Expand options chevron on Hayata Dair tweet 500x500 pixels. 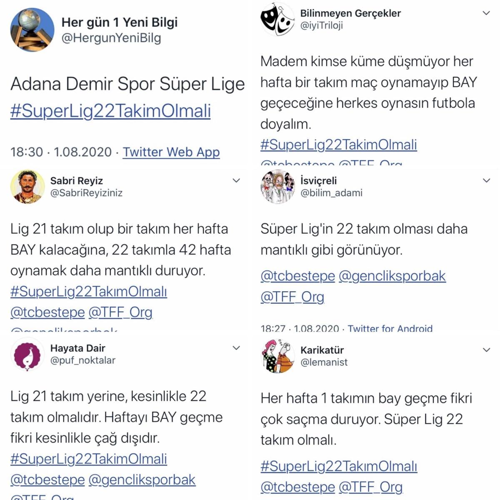[236, 348]
